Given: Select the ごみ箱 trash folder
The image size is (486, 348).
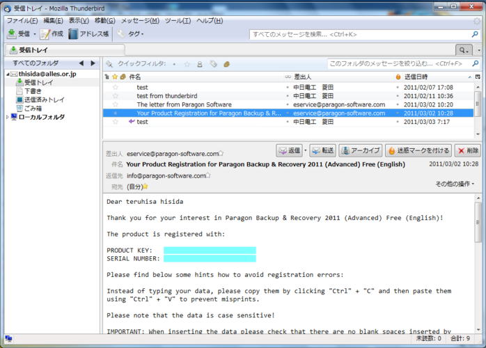Looking at the screenshot, I should click(x=33, y=109).
